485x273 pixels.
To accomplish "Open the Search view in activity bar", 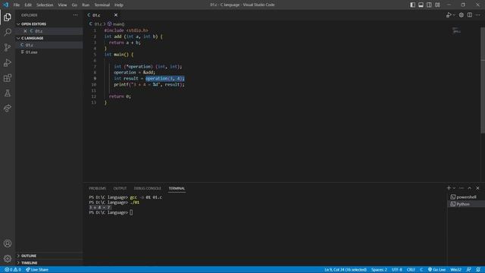I will click(8, 32).
